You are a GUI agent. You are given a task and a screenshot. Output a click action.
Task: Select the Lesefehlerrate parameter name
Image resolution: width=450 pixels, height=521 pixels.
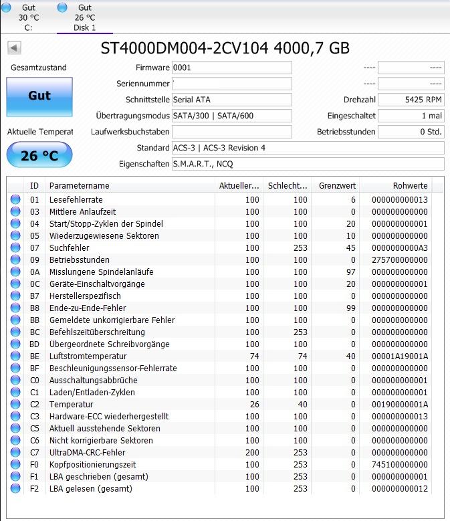tap(76, 200)
